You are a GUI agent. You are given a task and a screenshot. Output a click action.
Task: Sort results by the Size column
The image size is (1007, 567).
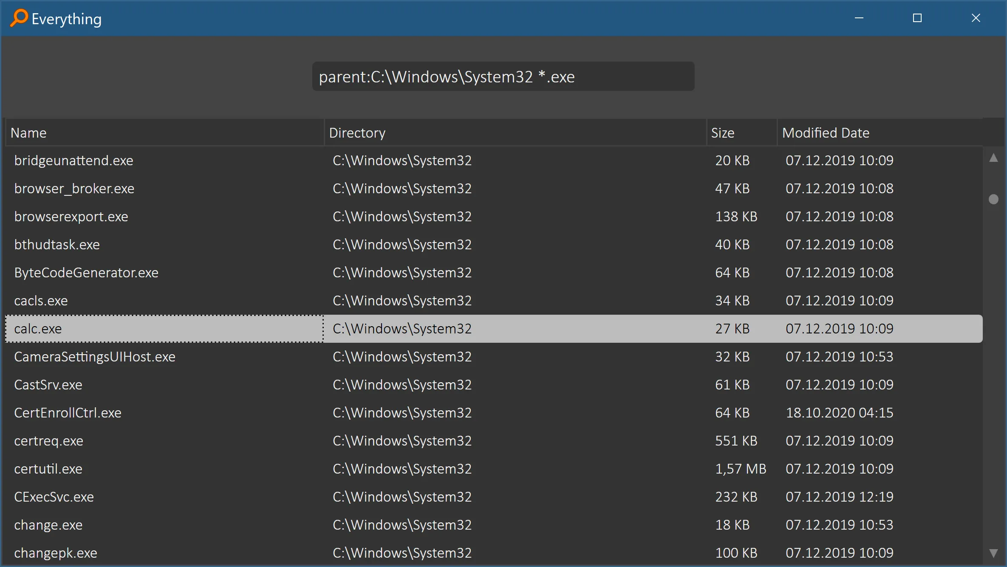[x=723, y=133]
